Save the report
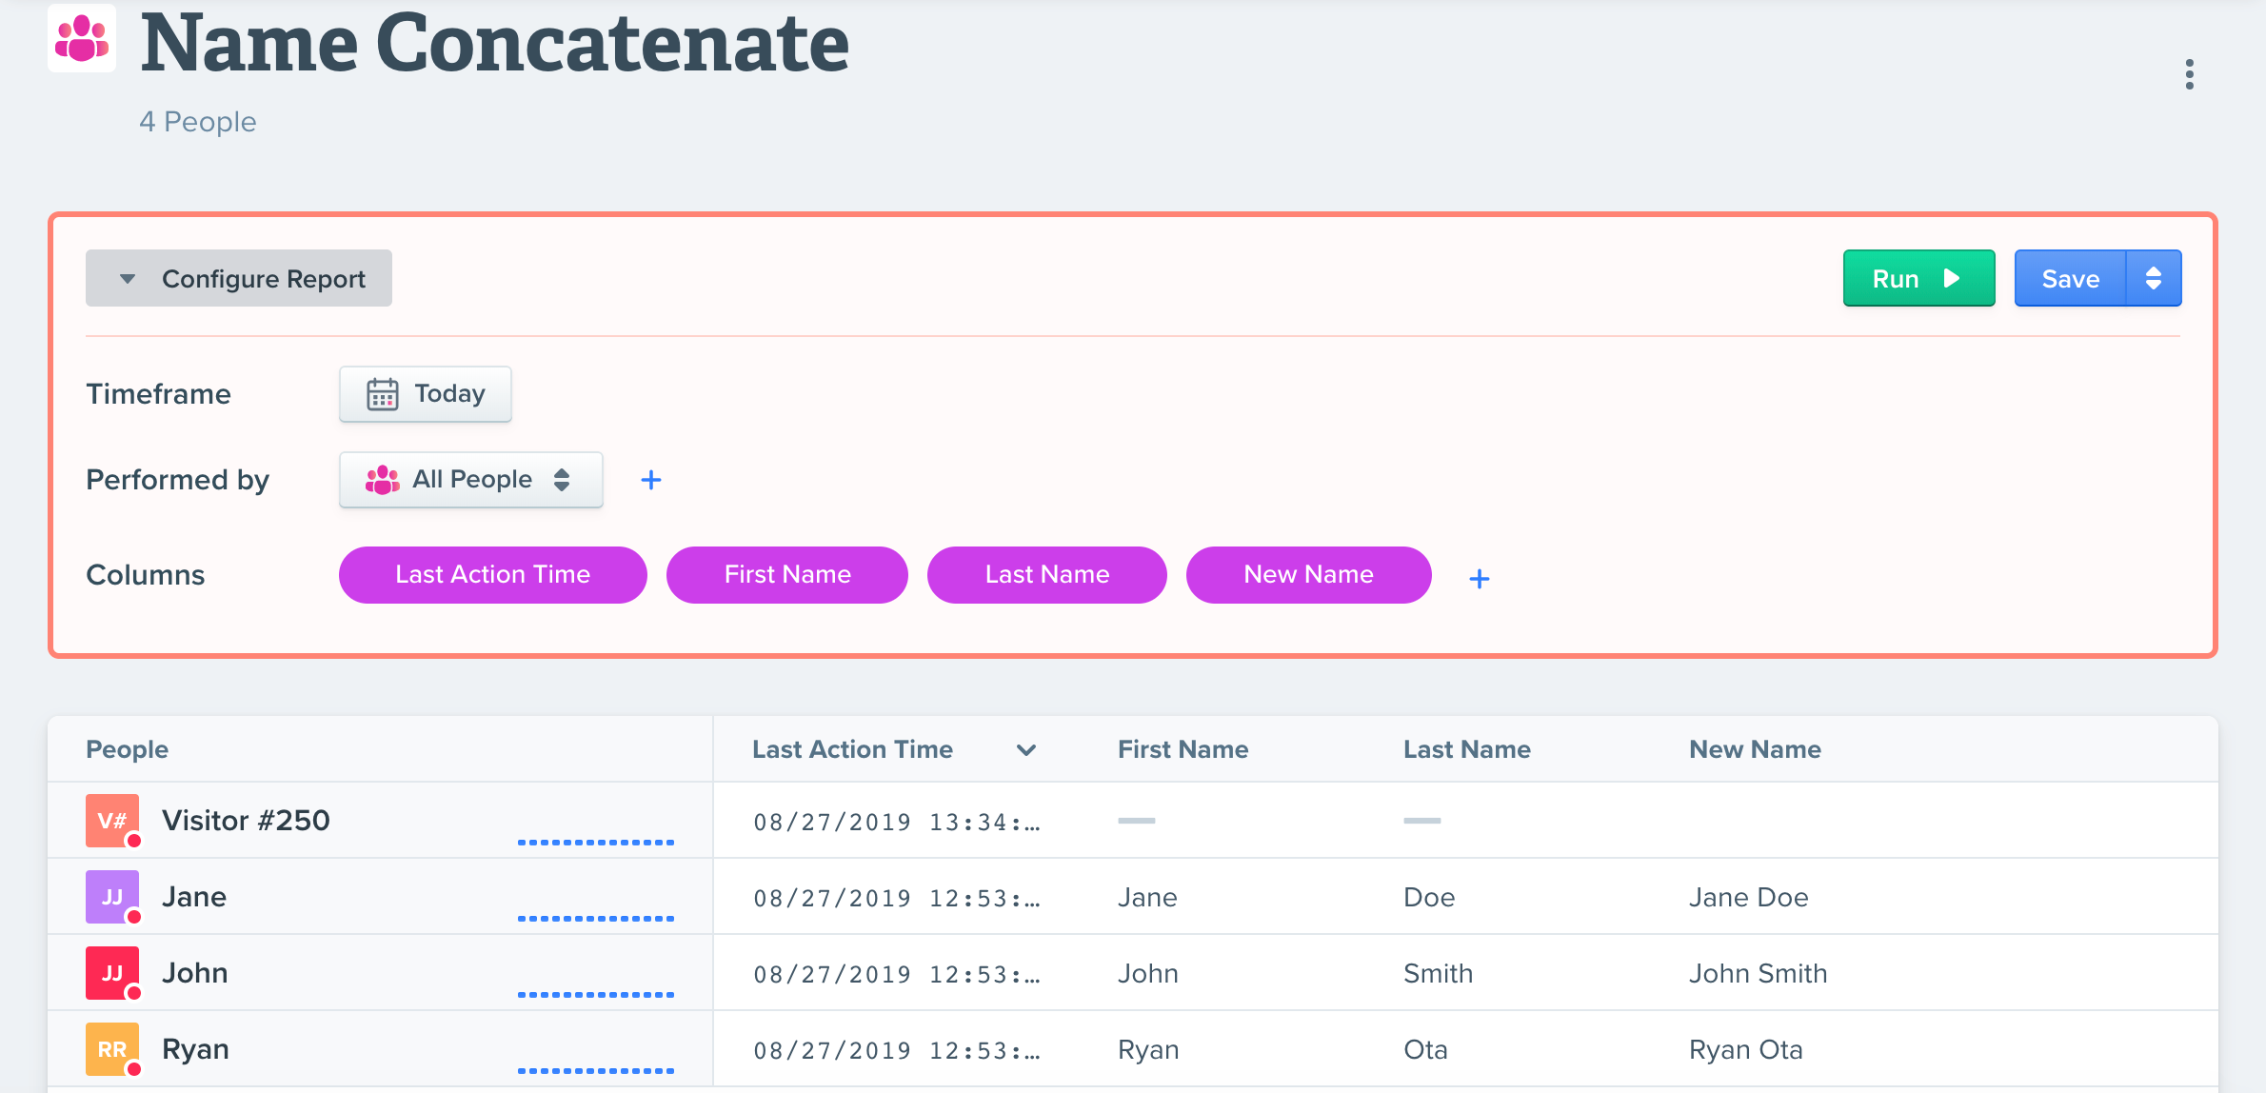 pyautogui.click(x=2070, y=278)
